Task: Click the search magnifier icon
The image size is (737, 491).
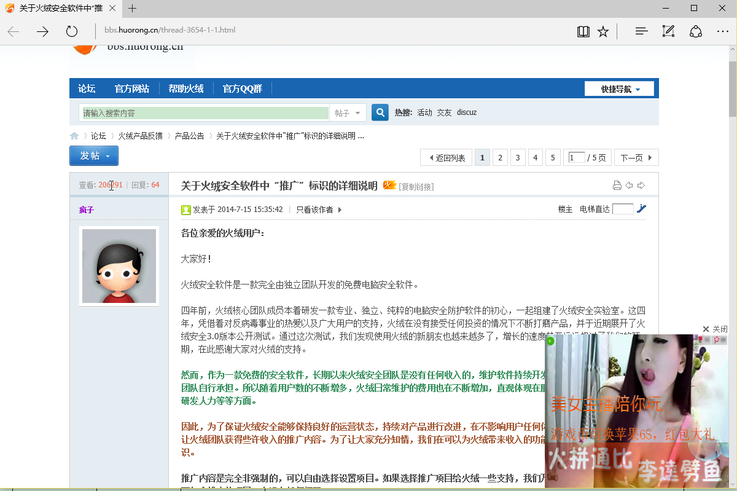Action: pos(380,112)
